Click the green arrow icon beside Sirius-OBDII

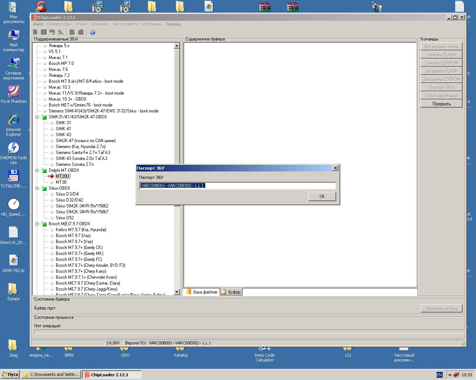pos(44,188)
